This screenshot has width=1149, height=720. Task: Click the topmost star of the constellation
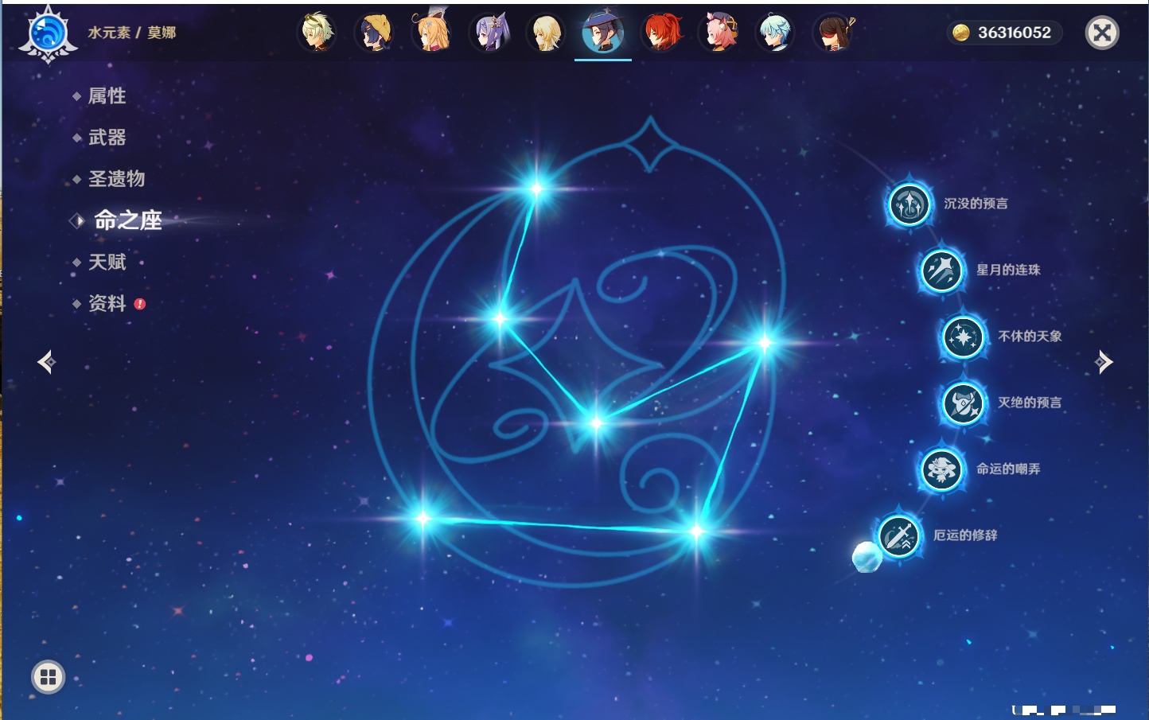pos(537,189)
